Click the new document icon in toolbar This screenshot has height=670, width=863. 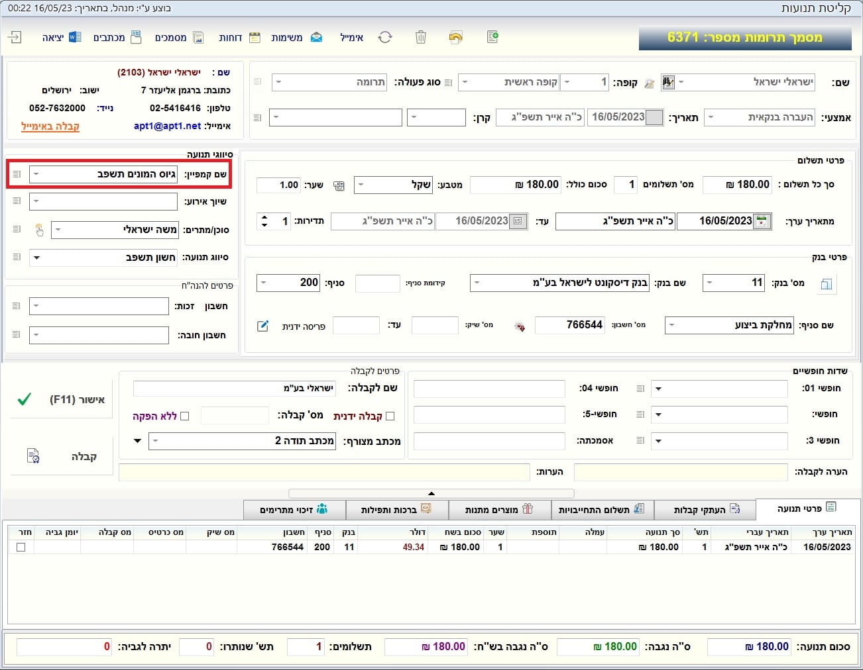tap(492, 37)
